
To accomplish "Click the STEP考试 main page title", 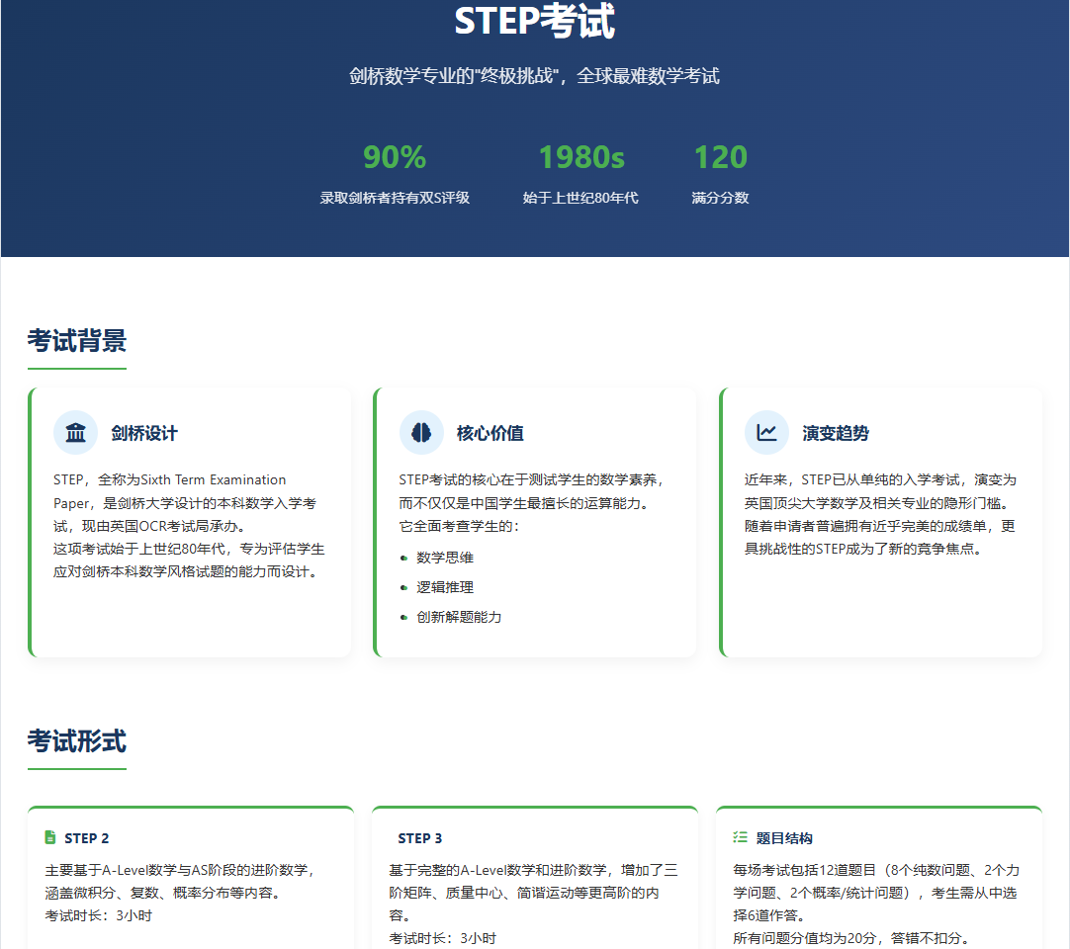I will tap(534, 22).
